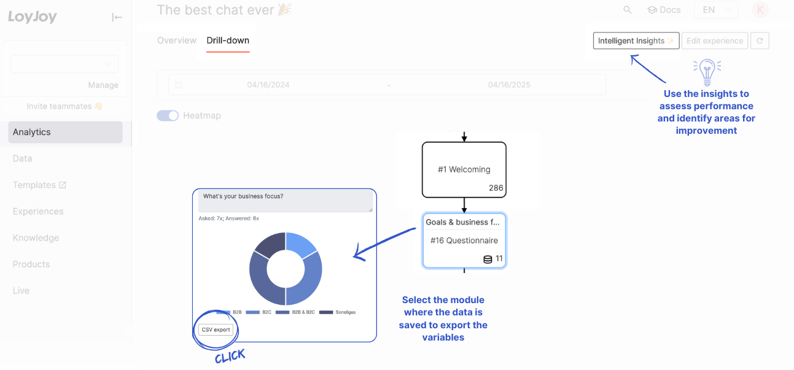Collapse the sidebar with the arrow icon
The width and height of the screenshot is (794, 370).
(117, 17)
